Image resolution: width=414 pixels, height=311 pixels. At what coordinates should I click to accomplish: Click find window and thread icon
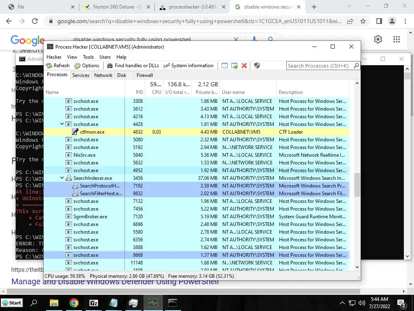click(x=234, y=66)
